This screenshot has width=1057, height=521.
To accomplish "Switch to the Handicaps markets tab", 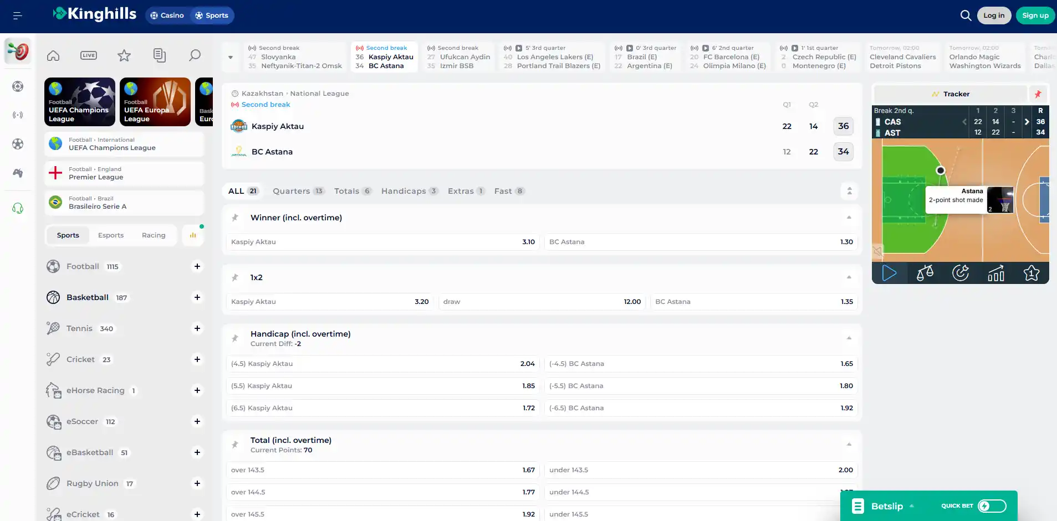I will 410,191.
